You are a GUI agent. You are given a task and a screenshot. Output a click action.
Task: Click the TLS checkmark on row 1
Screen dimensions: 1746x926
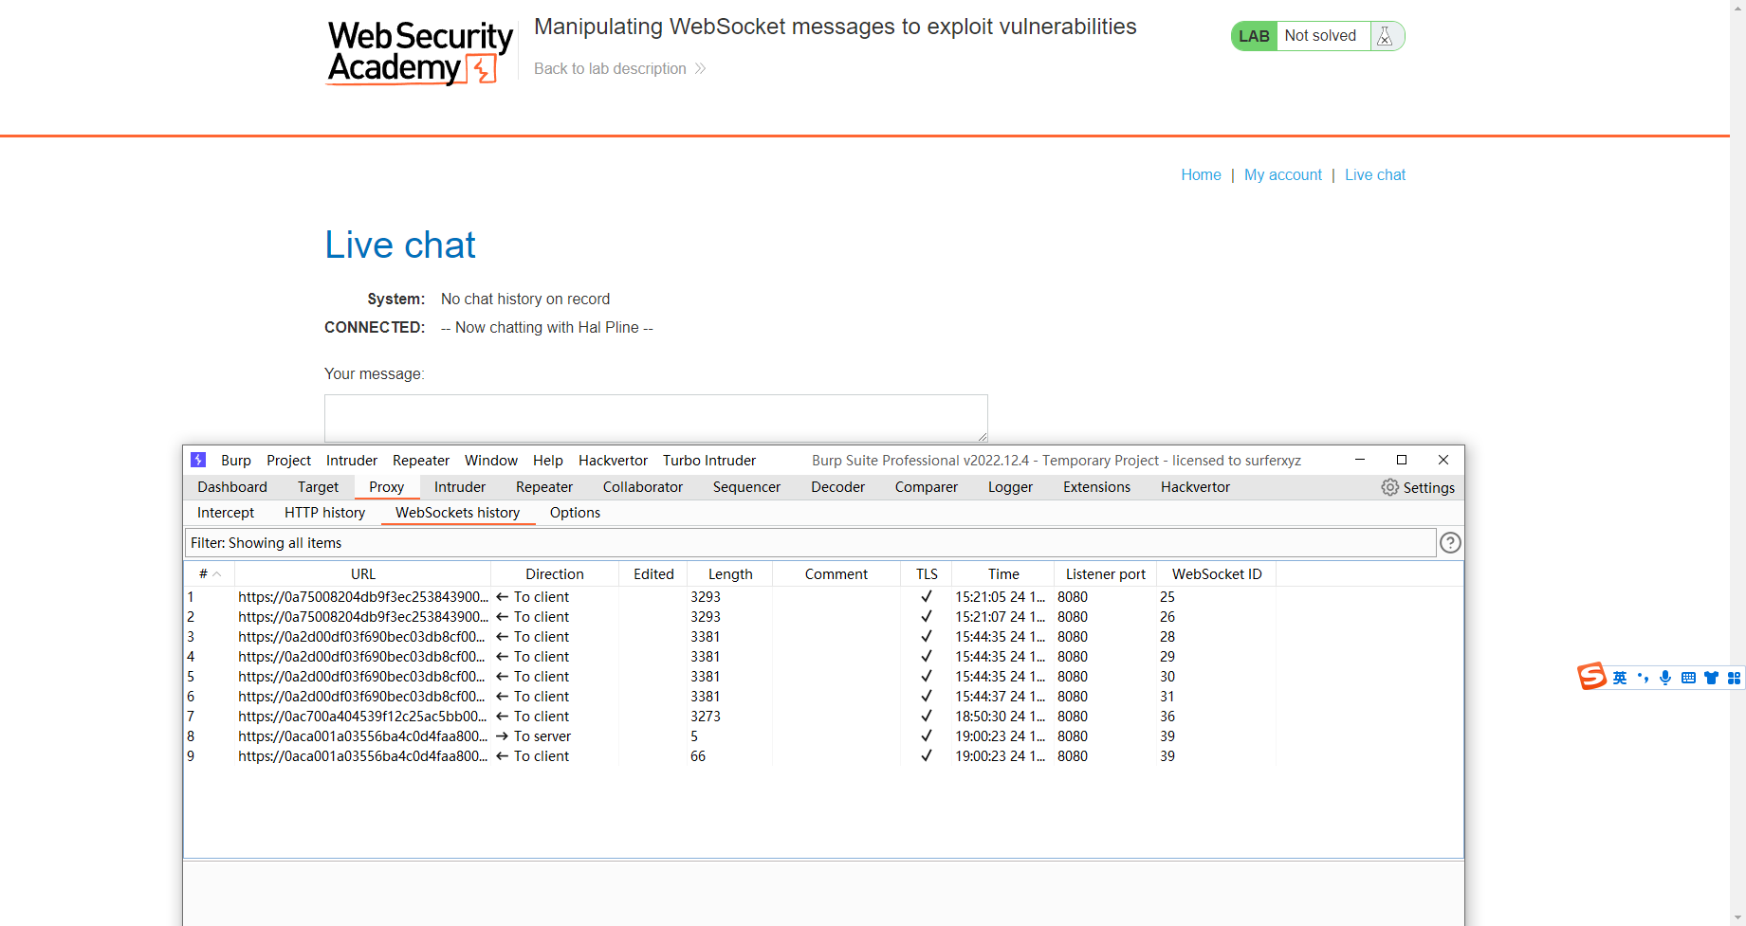pyautogui.click(x=926, y=596)
